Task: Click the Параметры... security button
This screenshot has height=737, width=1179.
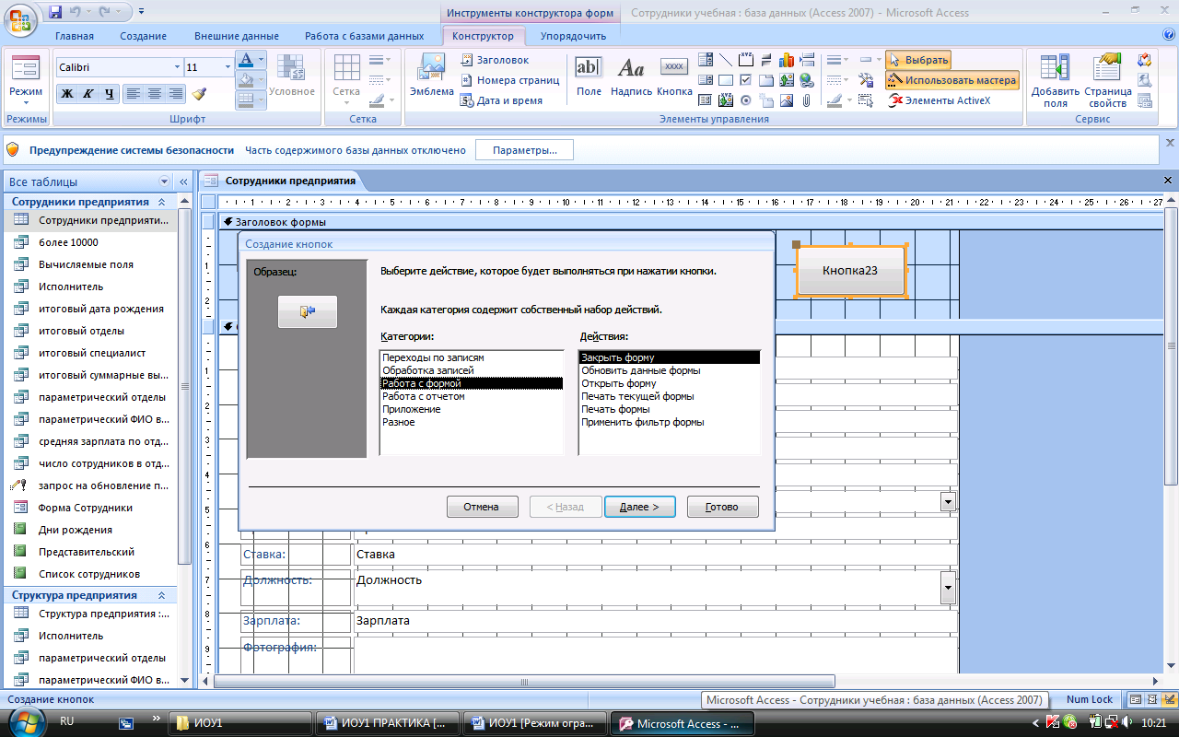Action: (524, 150)
